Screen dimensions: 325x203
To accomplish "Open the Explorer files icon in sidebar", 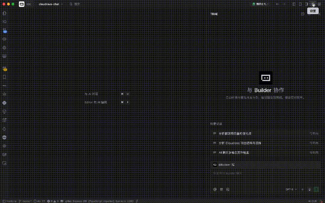I will pos(5,13).
